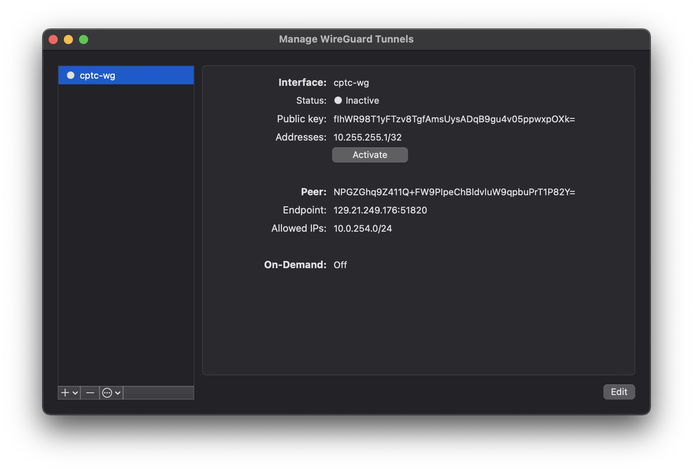Click the Peer: label
Viewport: 693px width, 471px height.
pos(313,192)
